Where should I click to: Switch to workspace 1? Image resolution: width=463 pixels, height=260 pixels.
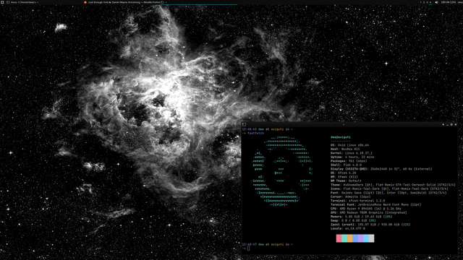[x=421, y=2]
